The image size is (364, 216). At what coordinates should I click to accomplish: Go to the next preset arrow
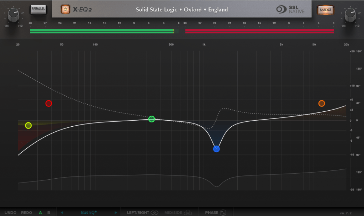[116, 213]
